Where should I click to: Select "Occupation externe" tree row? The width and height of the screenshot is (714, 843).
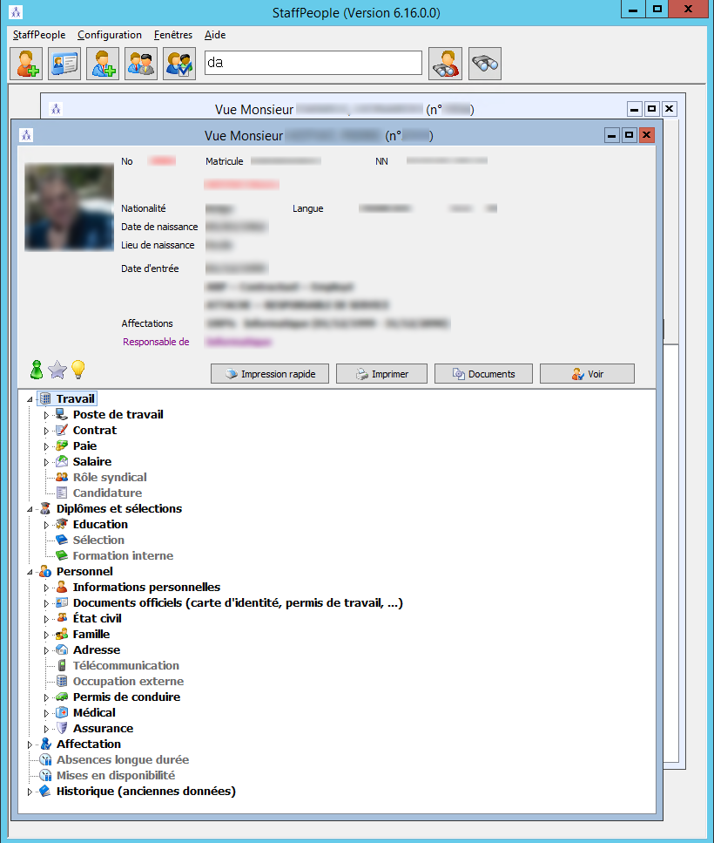[128, 681]
